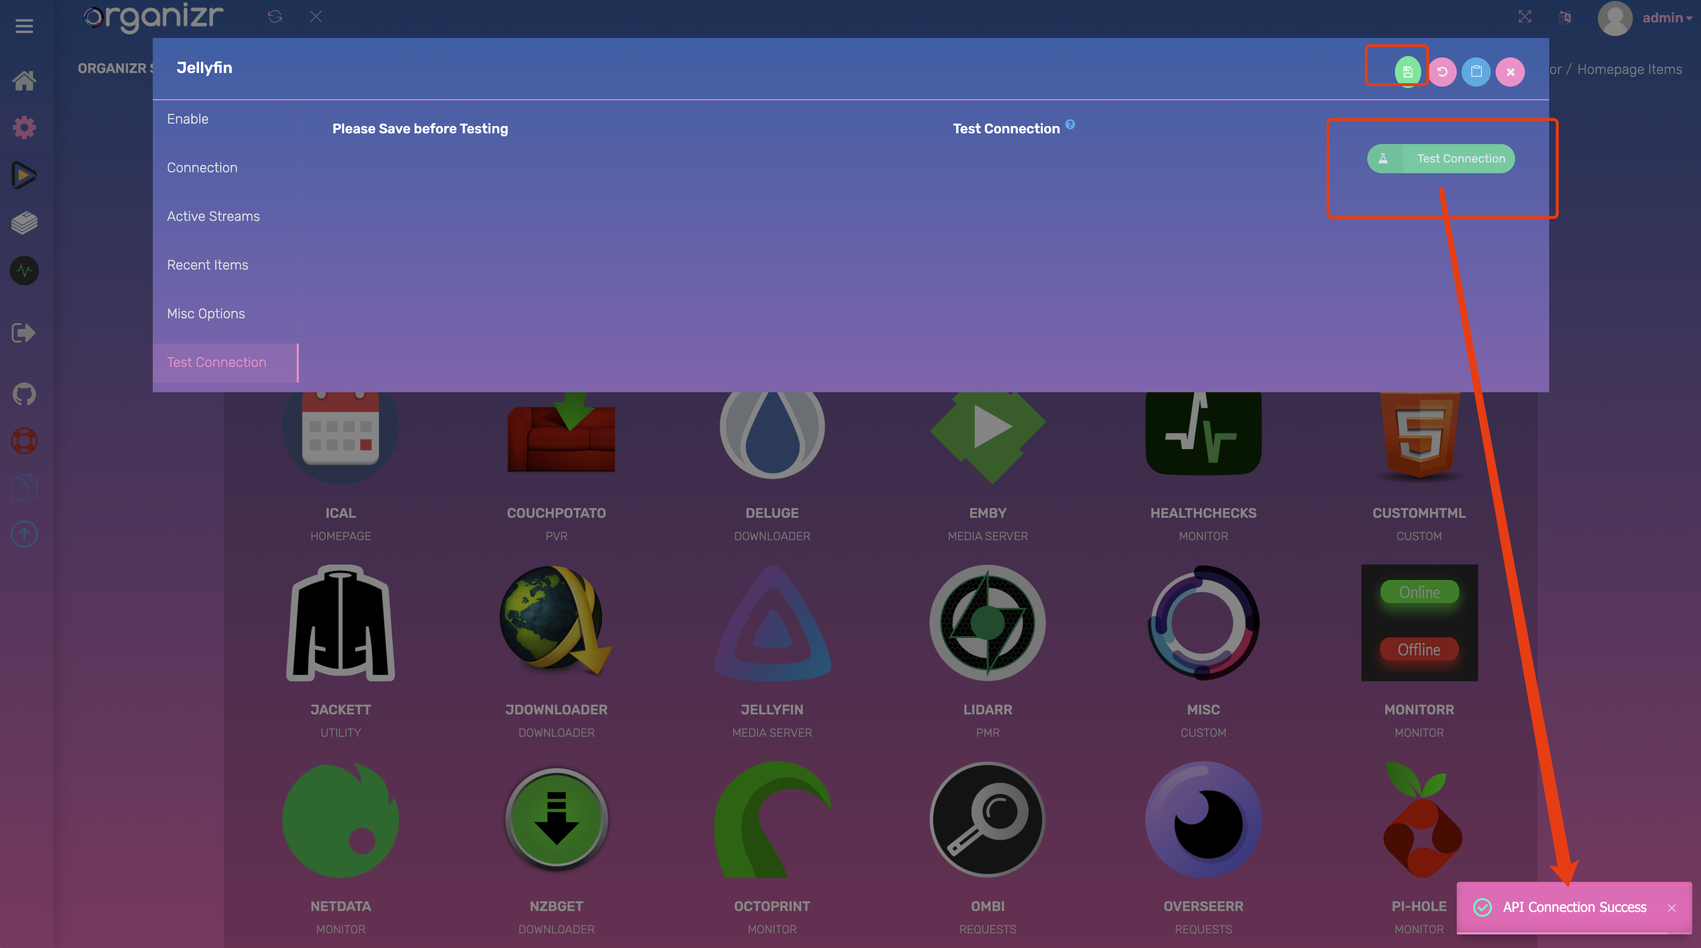Click the reload icon beside the Organizr logo
This screenshot has height=948, width=1701.
tap(275, 17)
